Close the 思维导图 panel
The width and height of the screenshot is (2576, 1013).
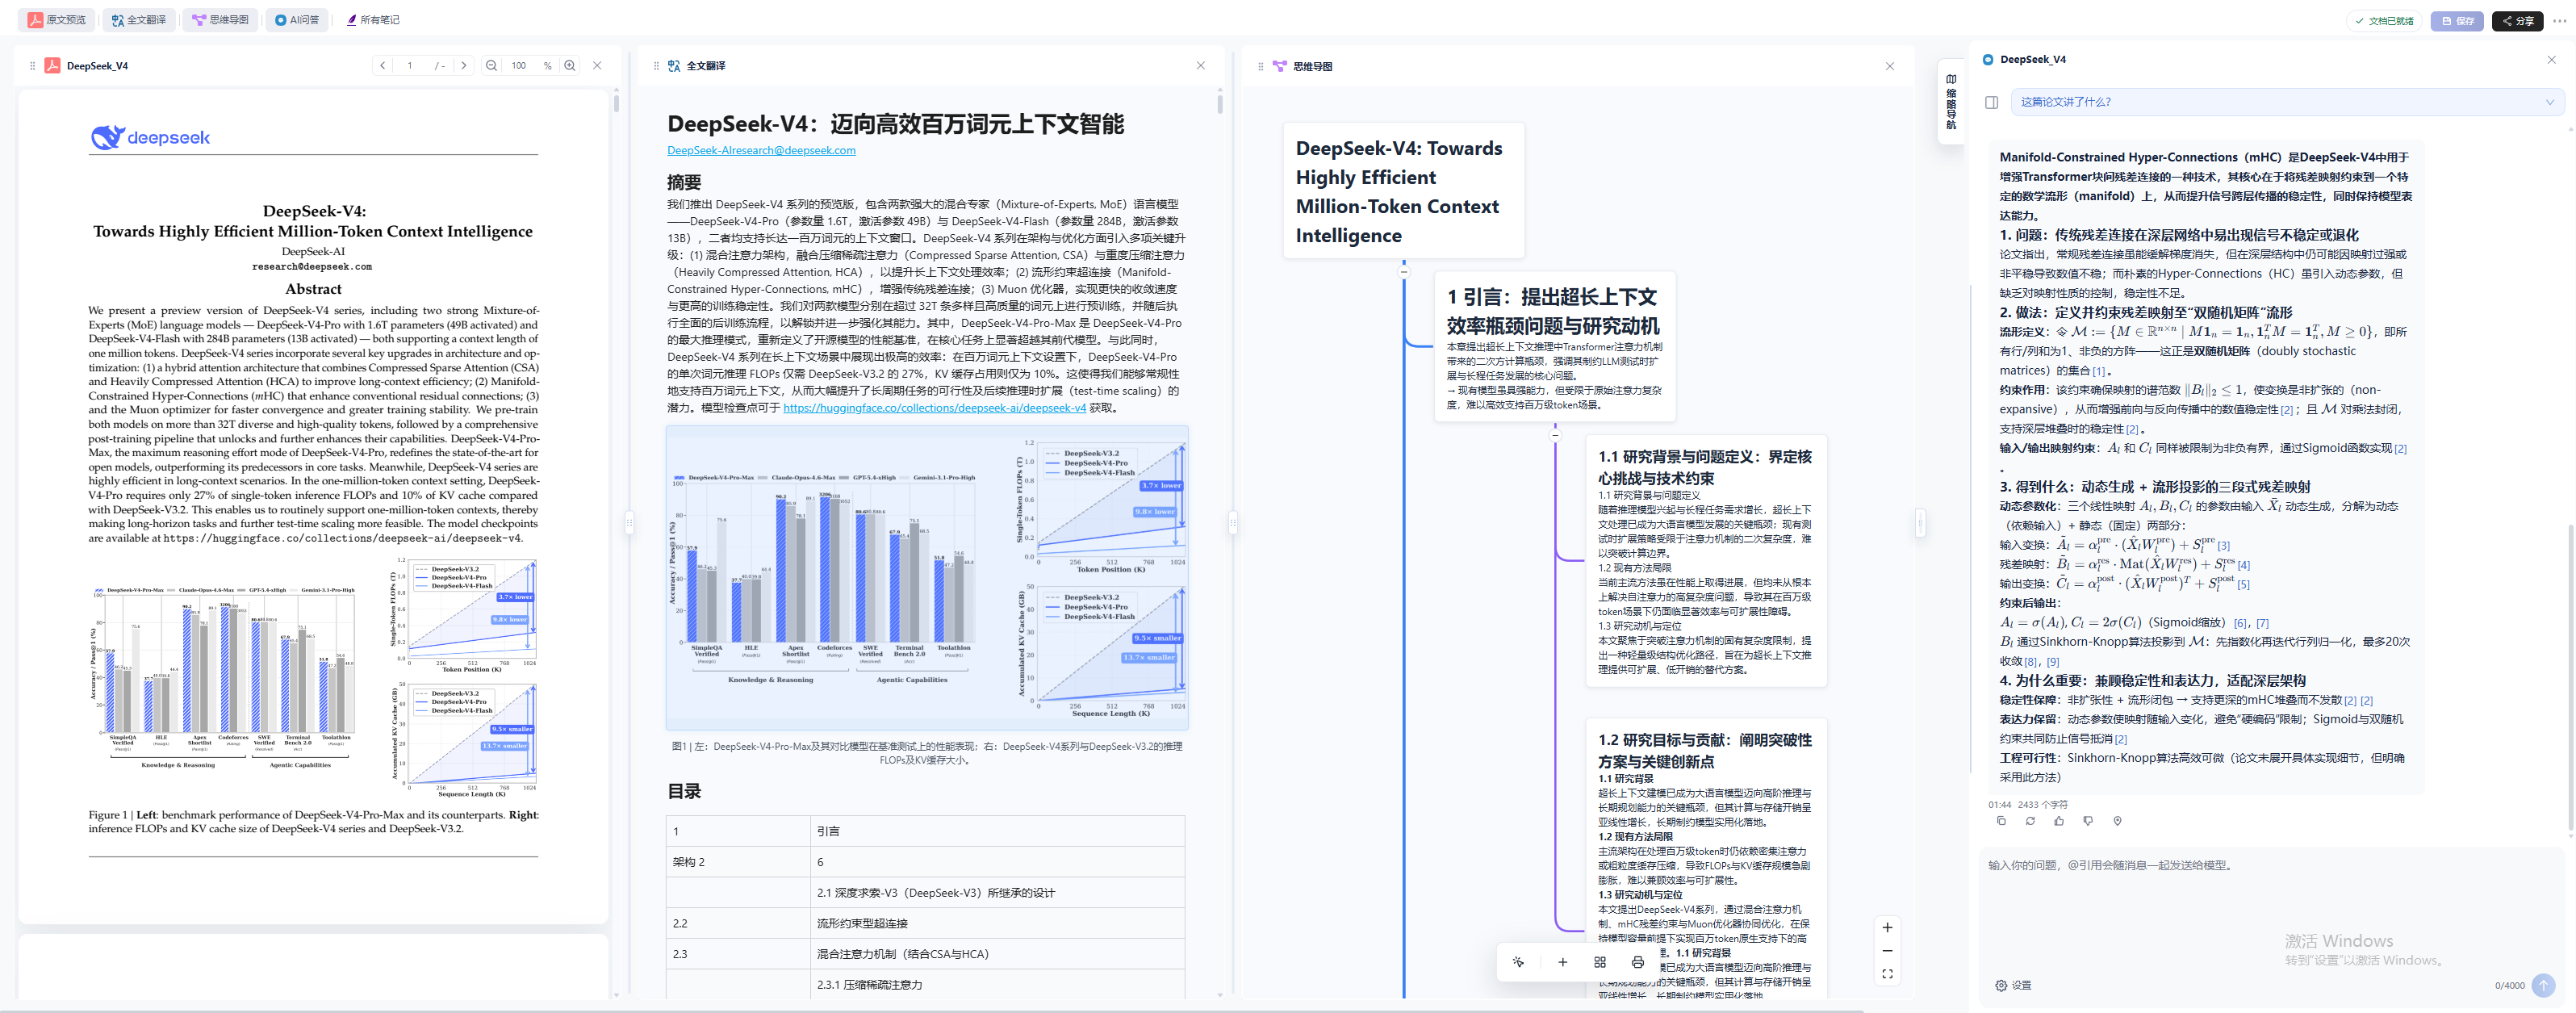coord(1890,66)
